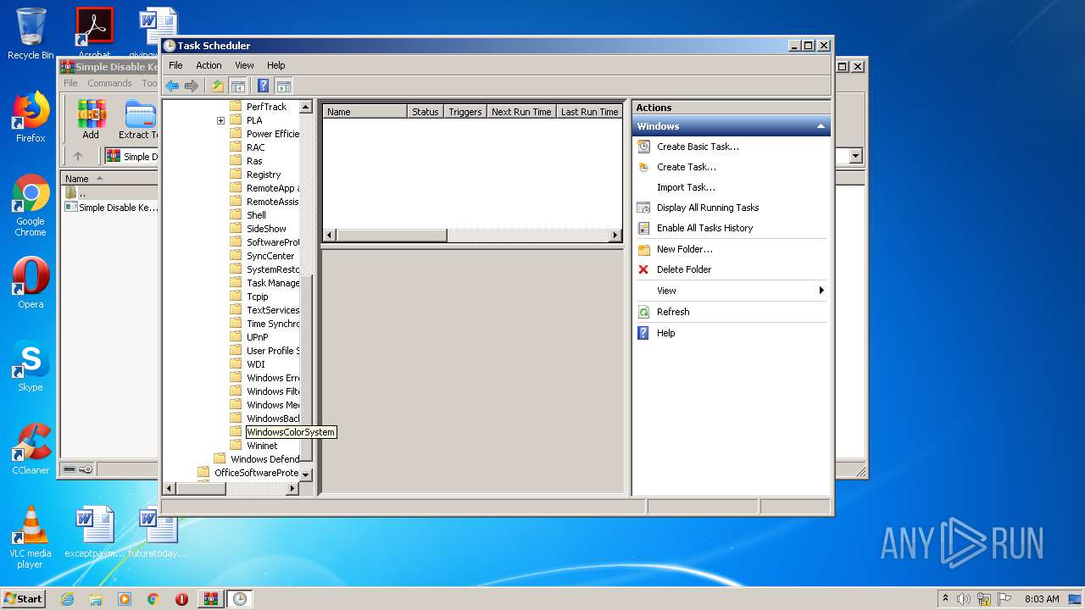Open Firefox desktop shortcut
Image resolution: width=1085 pixels, height=610 pixels.
pyautogui.click(x=31, y=118)
